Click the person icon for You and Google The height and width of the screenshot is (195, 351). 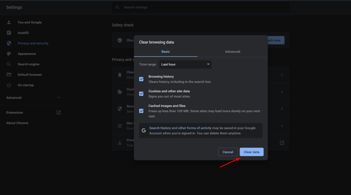coord(9,22)
